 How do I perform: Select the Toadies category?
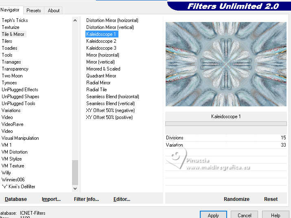point(9,48)
